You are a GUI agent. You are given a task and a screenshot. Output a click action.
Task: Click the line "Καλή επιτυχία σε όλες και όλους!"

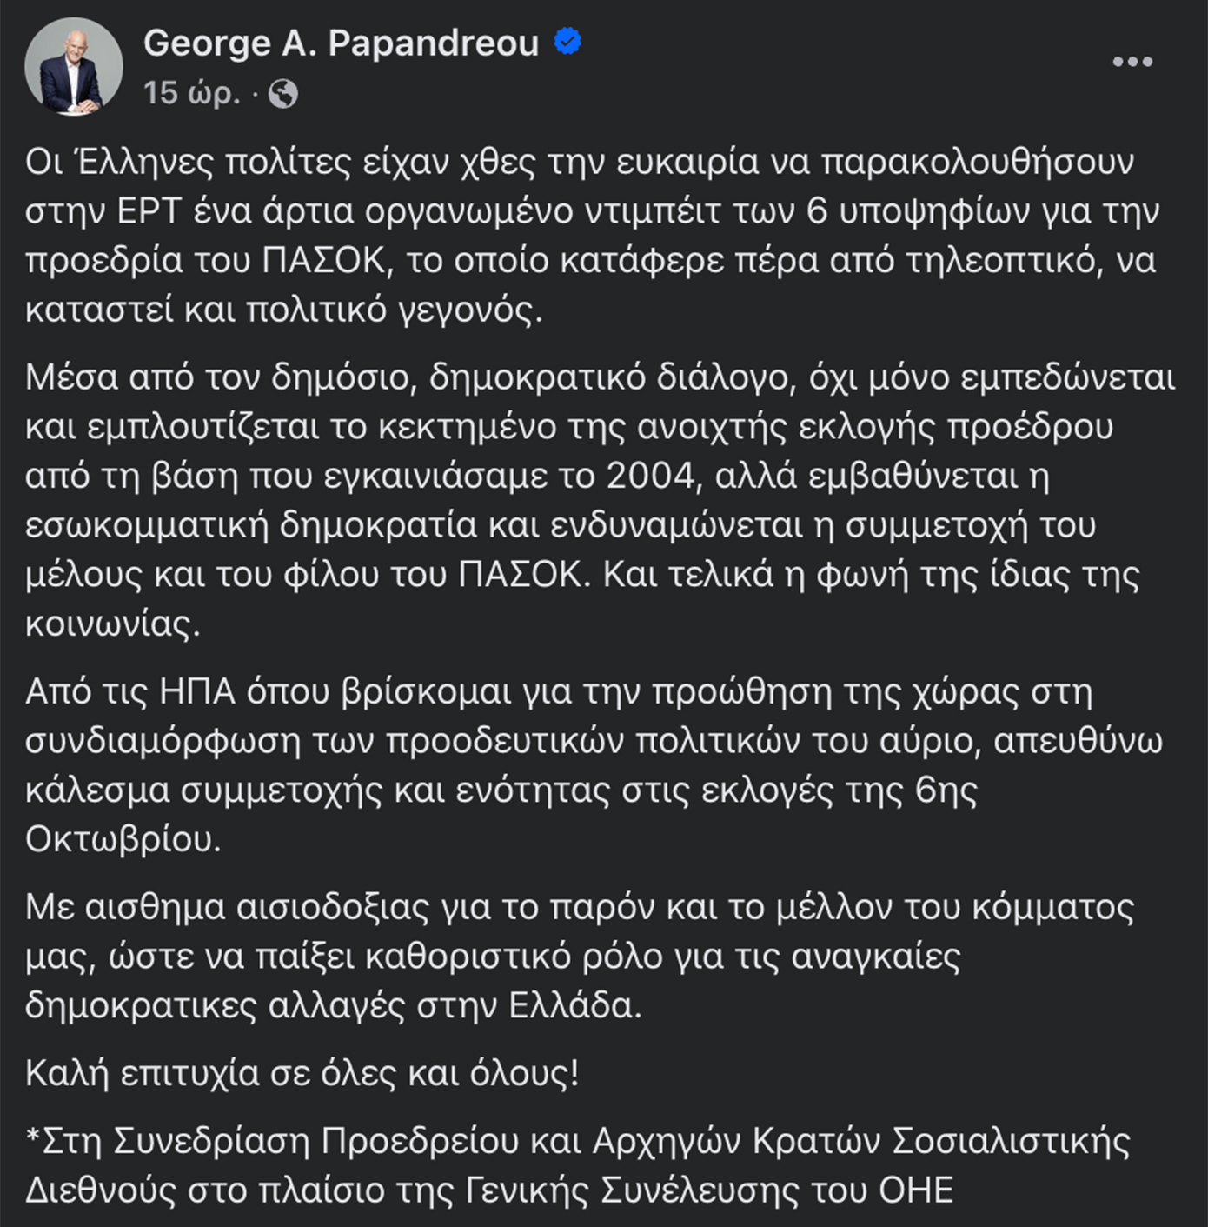click(302, 1073)
